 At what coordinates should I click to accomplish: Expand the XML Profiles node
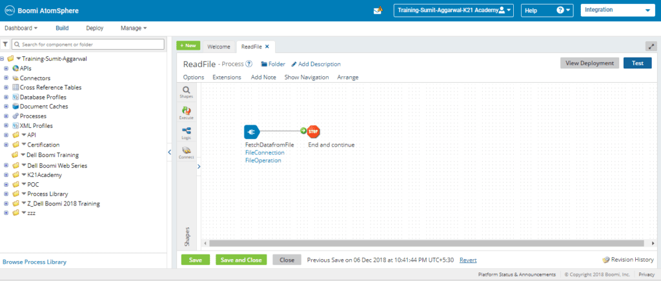(x=6, y=125)
